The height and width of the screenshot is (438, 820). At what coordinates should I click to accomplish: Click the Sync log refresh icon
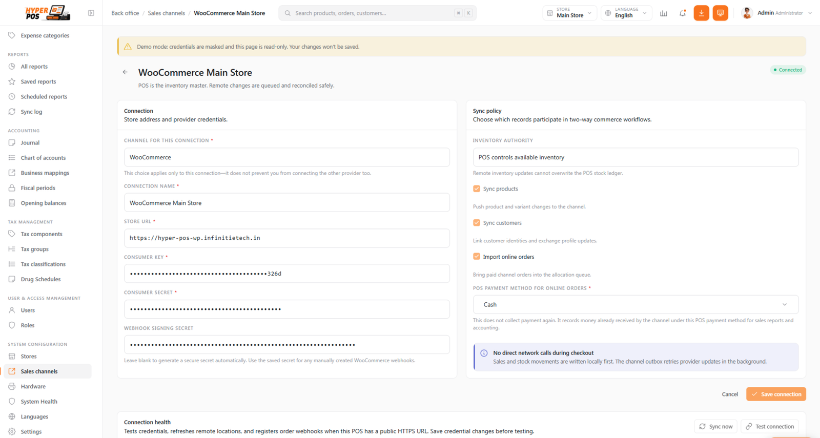coord(12,112)
